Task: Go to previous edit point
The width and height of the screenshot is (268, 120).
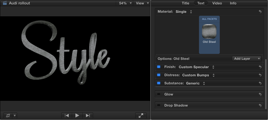Action: pyautogui.click(x=67, y=116)
